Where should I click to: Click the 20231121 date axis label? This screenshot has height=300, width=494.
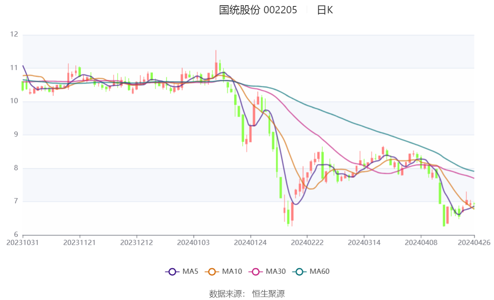[79, 243]
